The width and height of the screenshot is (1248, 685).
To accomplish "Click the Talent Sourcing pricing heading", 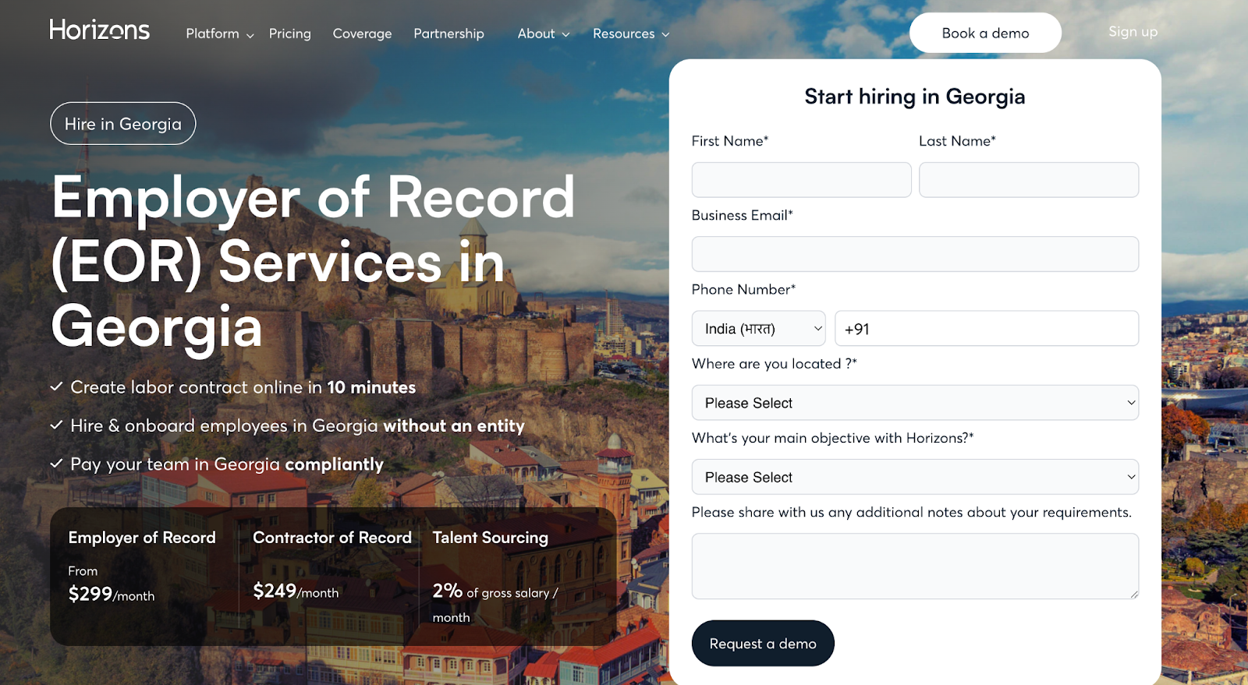I will click(x=491, y=538).
